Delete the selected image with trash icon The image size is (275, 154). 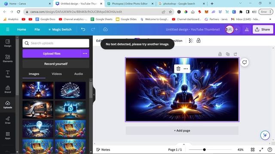pyautogui.click(x=178, y=68)
